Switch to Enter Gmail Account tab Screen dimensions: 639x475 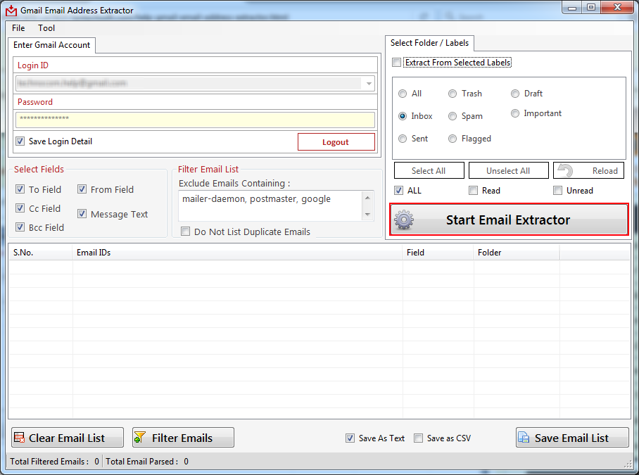[52, 45]
